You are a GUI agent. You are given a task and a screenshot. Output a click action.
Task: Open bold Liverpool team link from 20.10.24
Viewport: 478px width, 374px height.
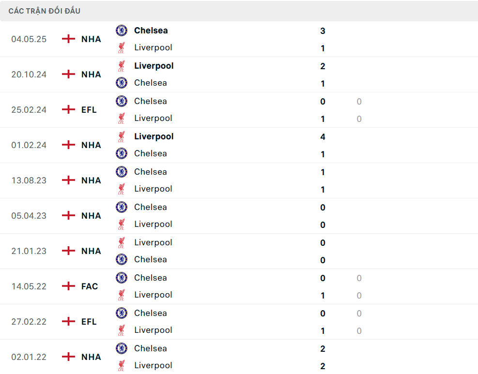coord(154,66)
